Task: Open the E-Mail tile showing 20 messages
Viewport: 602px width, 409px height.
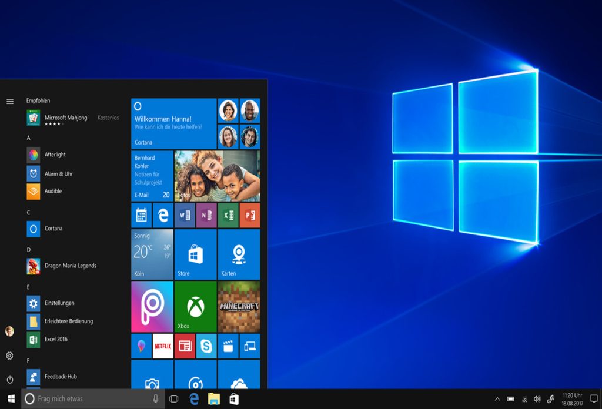Action: (x=152, y=176)
